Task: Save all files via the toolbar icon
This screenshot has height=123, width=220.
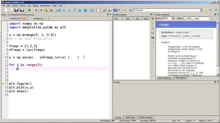Action: (22, 10)
